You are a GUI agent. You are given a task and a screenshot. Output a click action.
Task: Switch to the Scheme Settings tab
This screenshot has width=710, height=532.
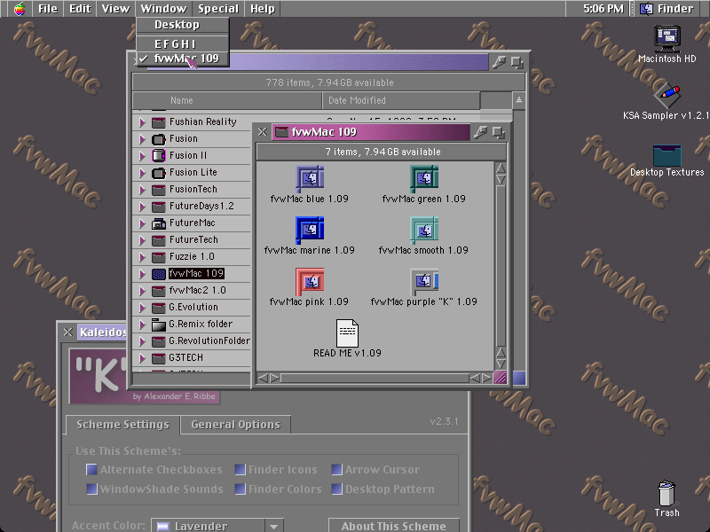tap(122, 425)
